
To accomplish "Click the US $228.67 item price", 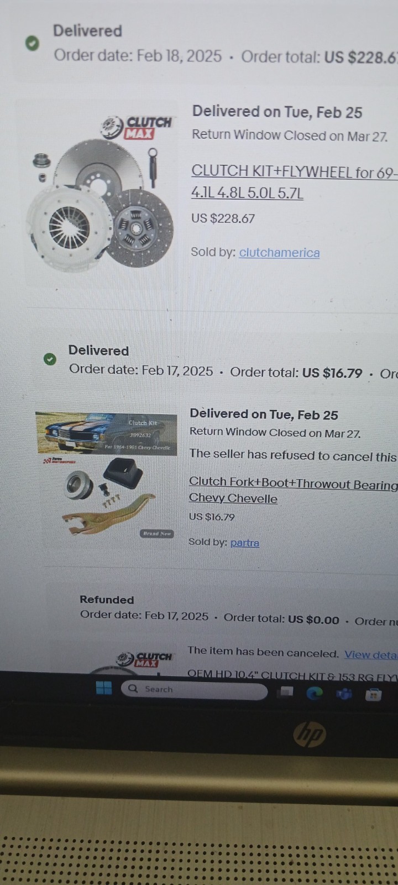I will point(223,218).
